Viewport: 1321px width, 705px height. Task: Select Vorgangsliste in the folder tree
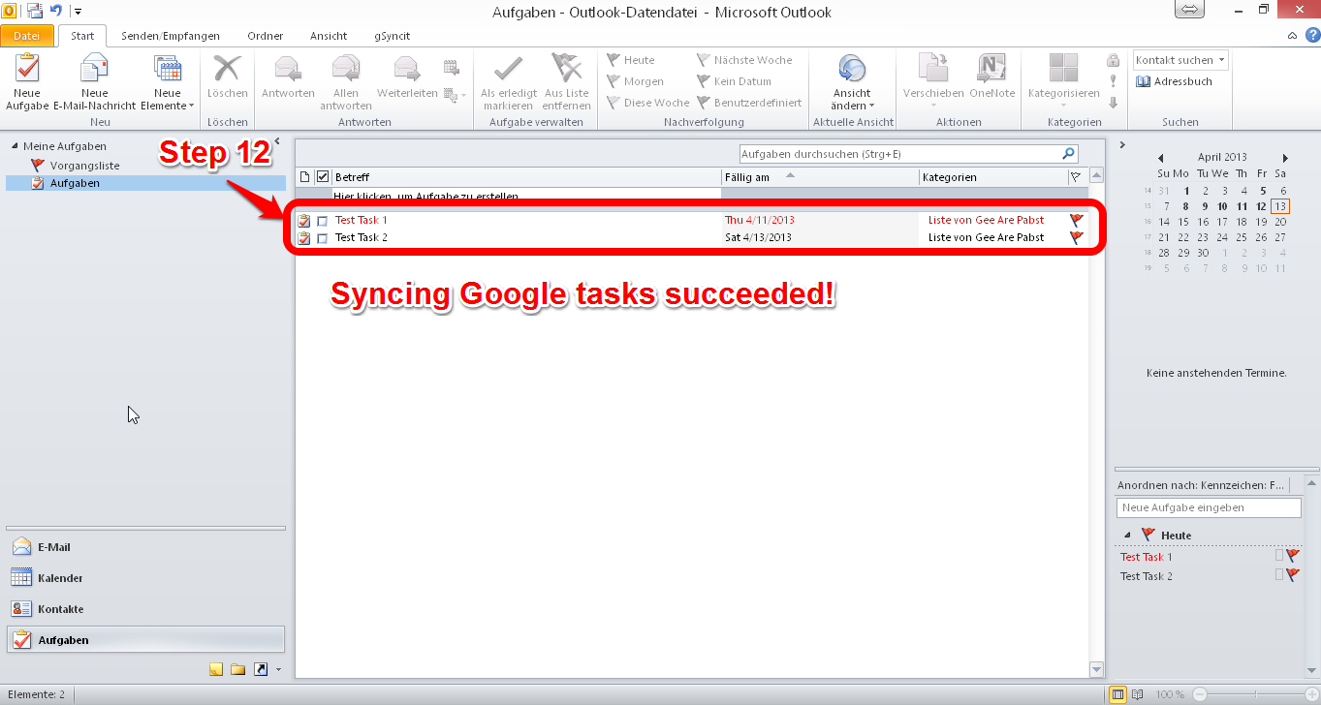(84, 166)
